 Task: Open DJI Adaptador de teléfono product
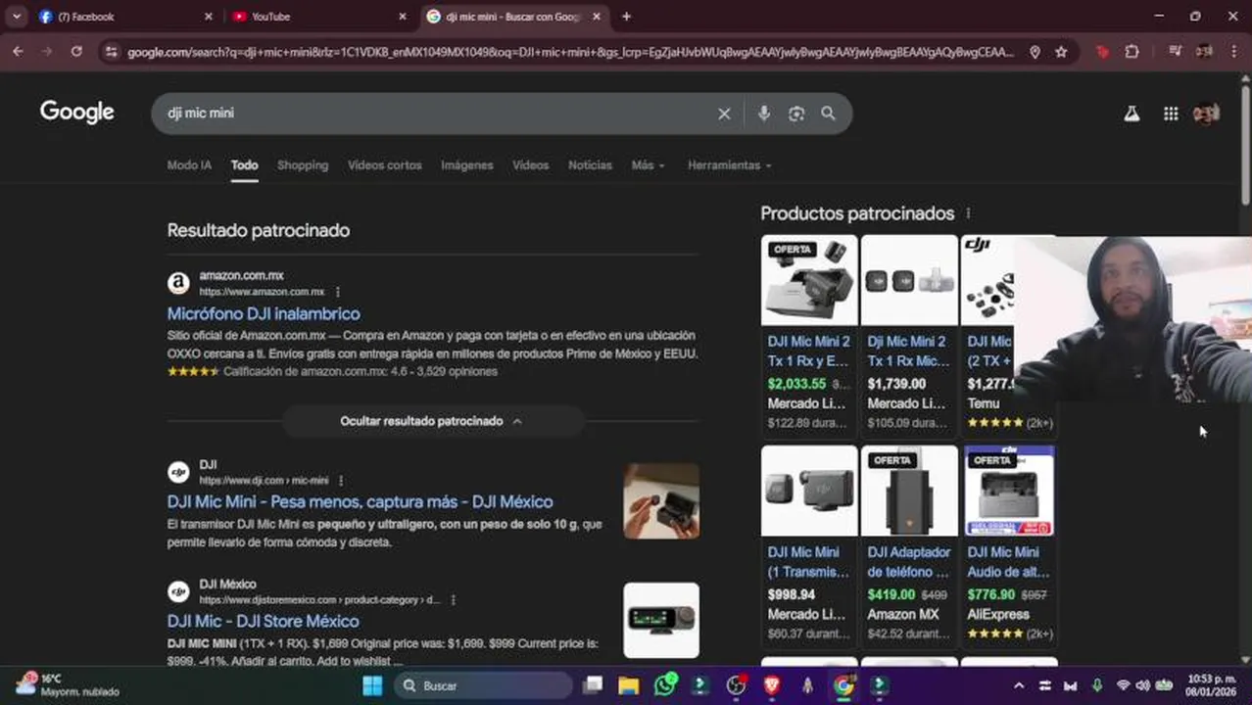click(909, 545)
